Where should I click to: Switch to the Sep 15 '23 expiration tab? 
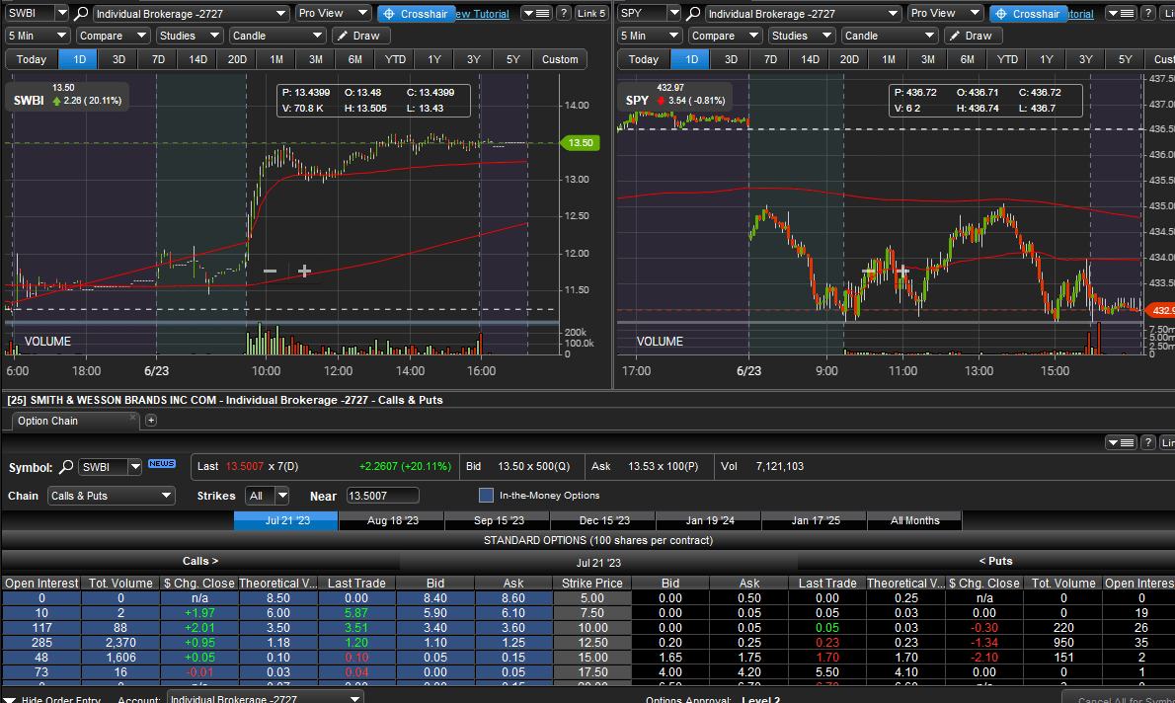click(x=498, y=520)
